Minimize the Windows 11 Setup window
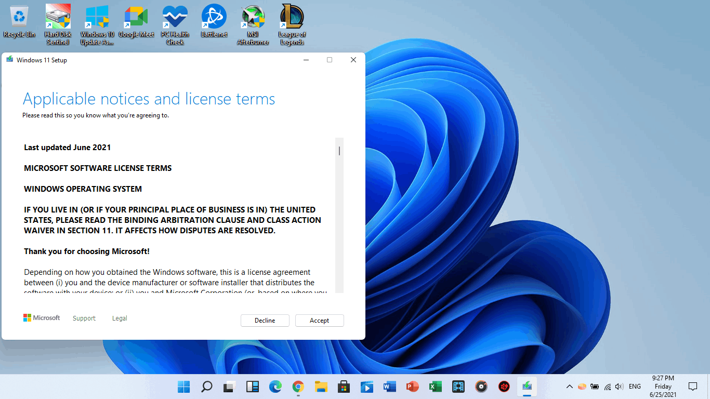Screen dimensions: 710x399 point(306,60)
